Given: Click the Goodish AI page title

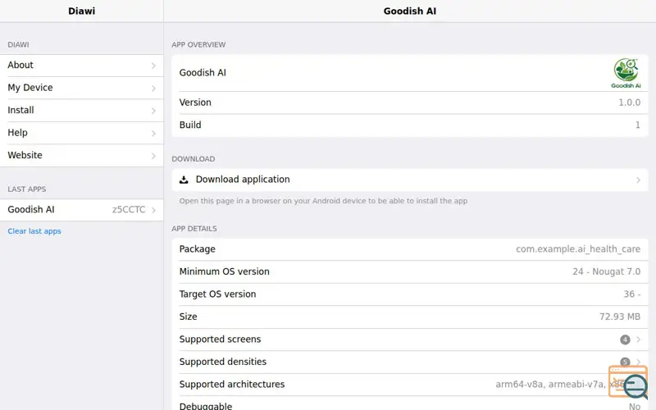Looking at the screenshot, I should (409, 11).
